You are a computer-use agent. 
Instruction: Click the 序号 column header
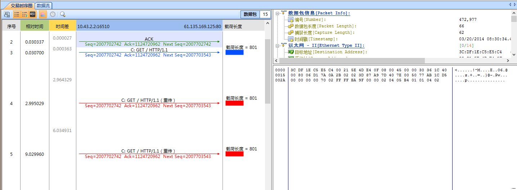[x=12, y=26]
